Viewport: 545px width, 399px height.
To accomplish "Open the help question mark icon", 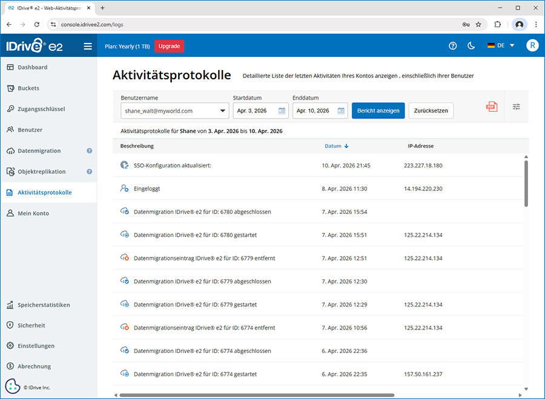I will click(x=452, y=46).
